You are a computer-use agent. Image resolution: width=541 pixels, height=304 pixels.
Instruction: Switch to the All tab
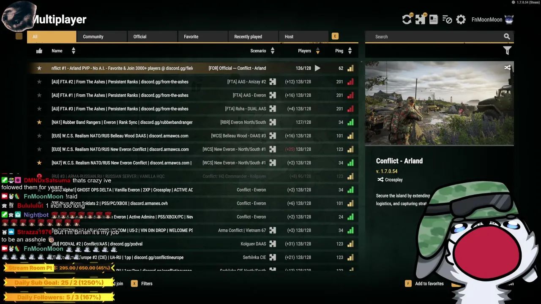52,37
